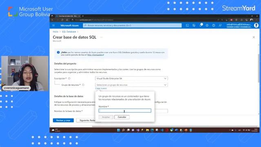Click the browser back arrow
The width and height of the screenshot is (261, 147).
point(52,20)
